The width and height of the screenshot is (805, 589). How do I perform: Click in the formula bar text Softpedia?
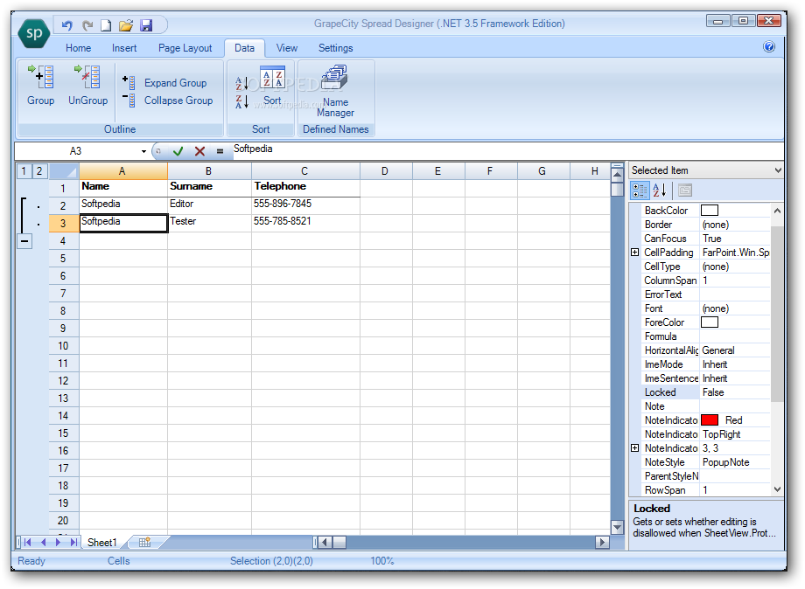click(253, 149)
